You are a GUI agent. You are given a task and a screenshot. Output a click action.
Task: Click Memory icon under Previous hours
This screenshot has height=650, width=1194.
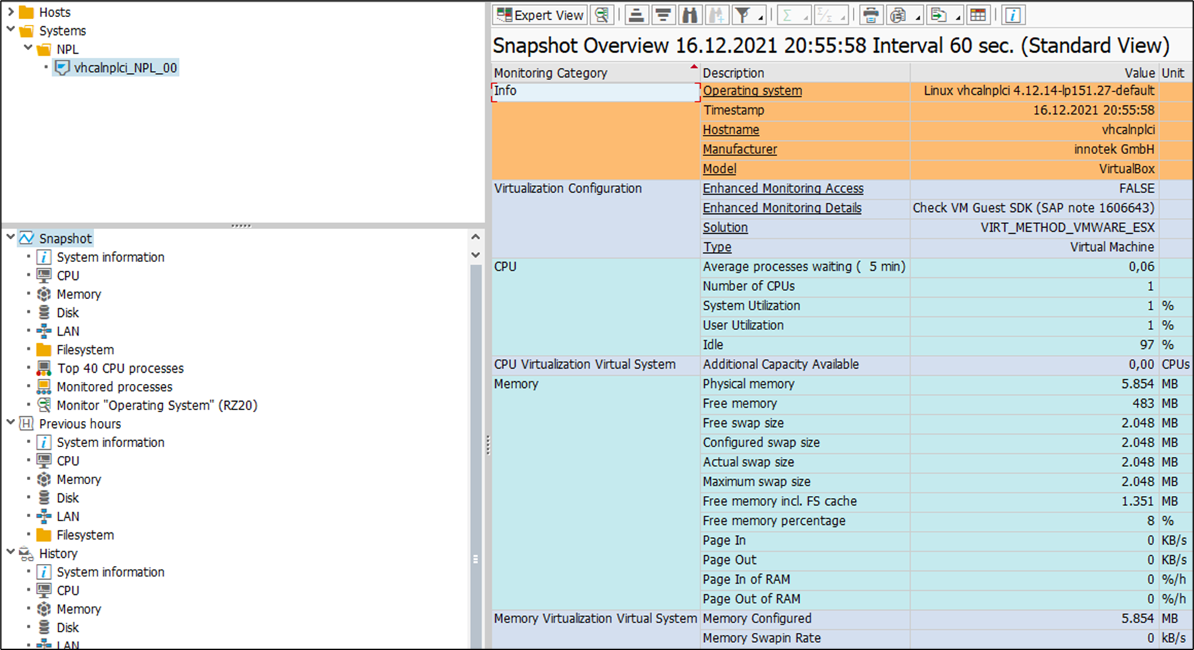[x=44, y=479]
